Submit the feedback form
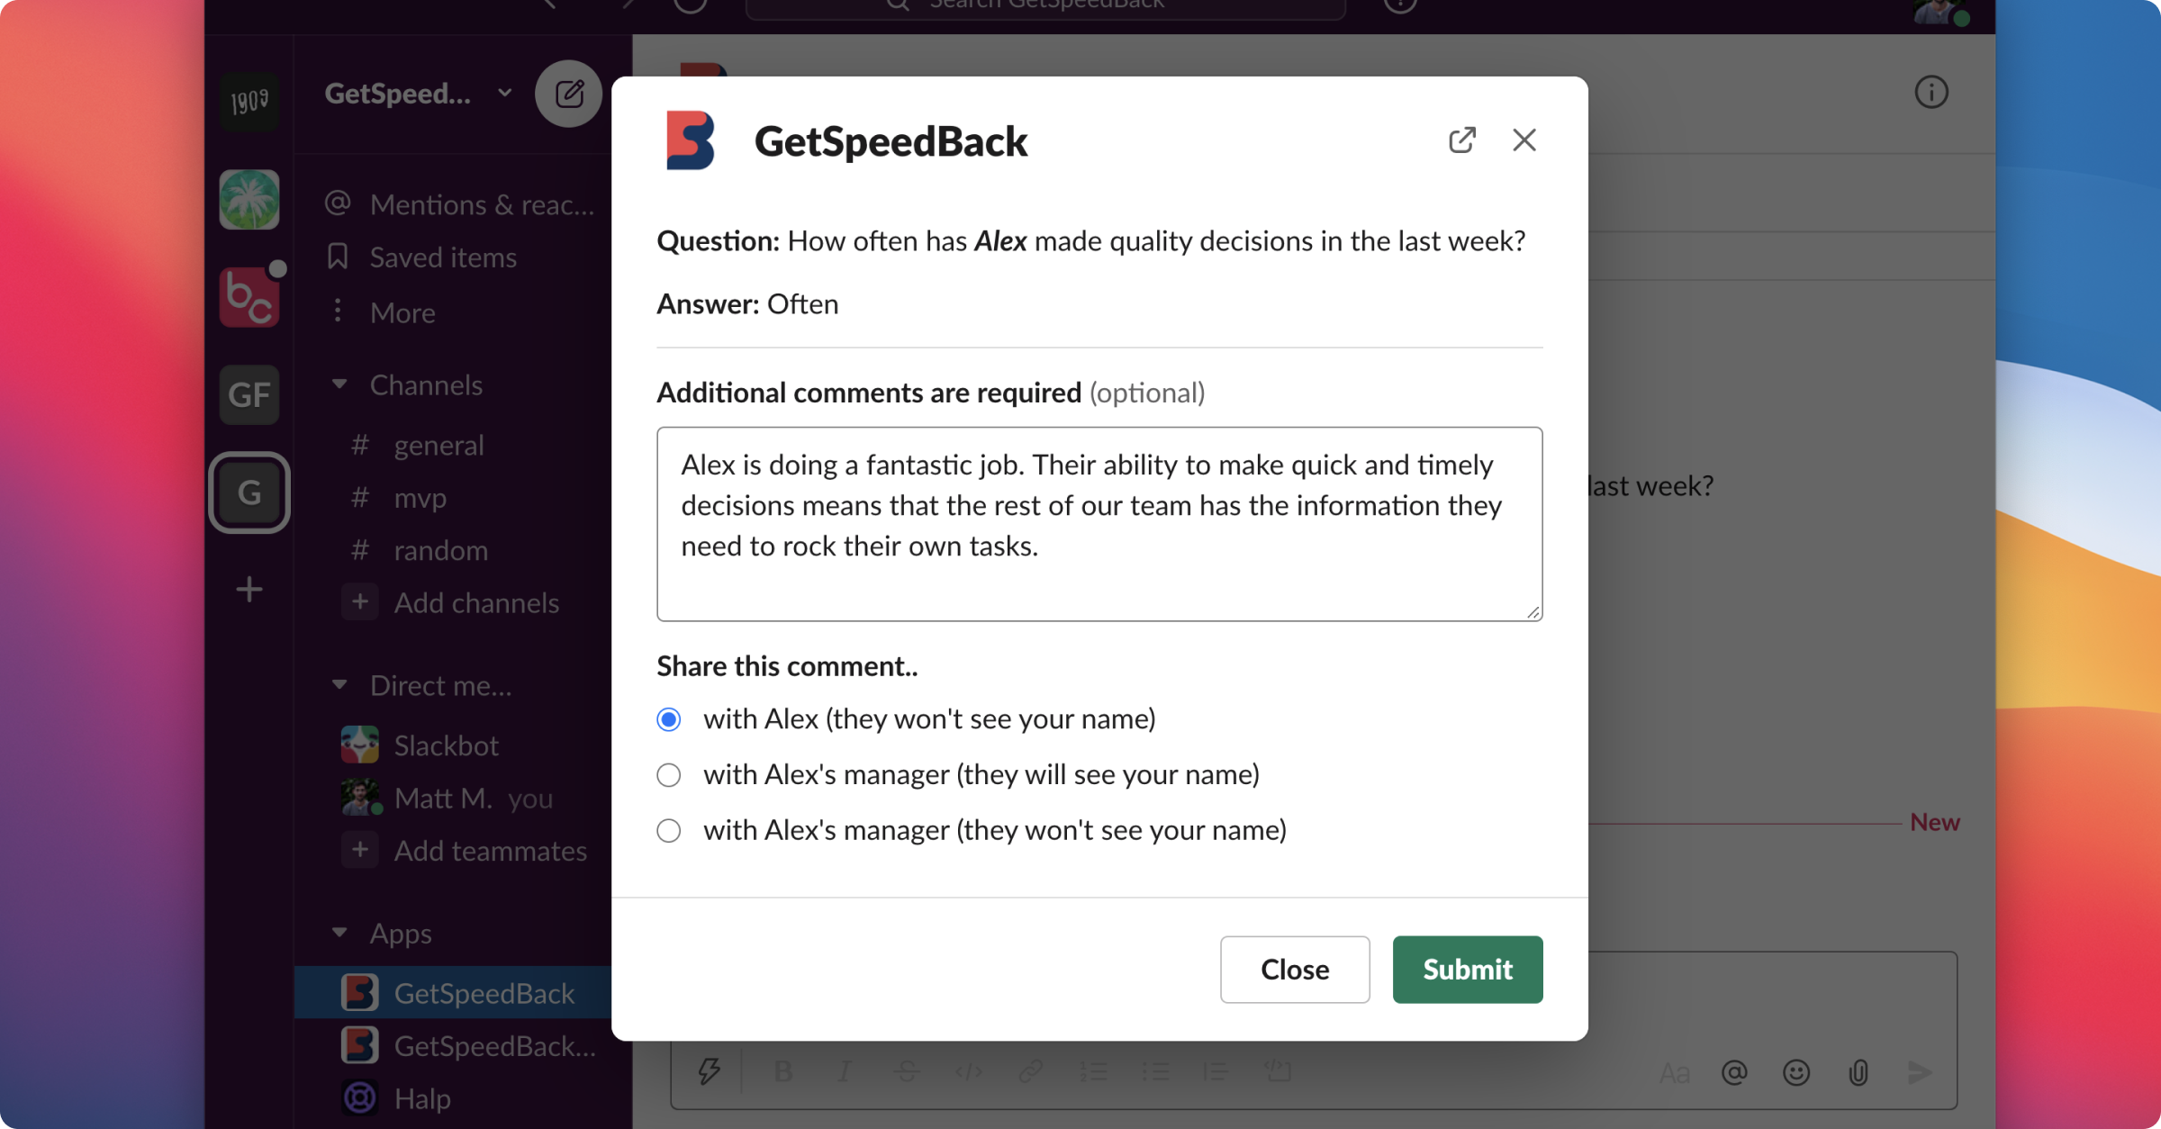This screenshot has height=1129, width=2161. (x=1467, y=969)
